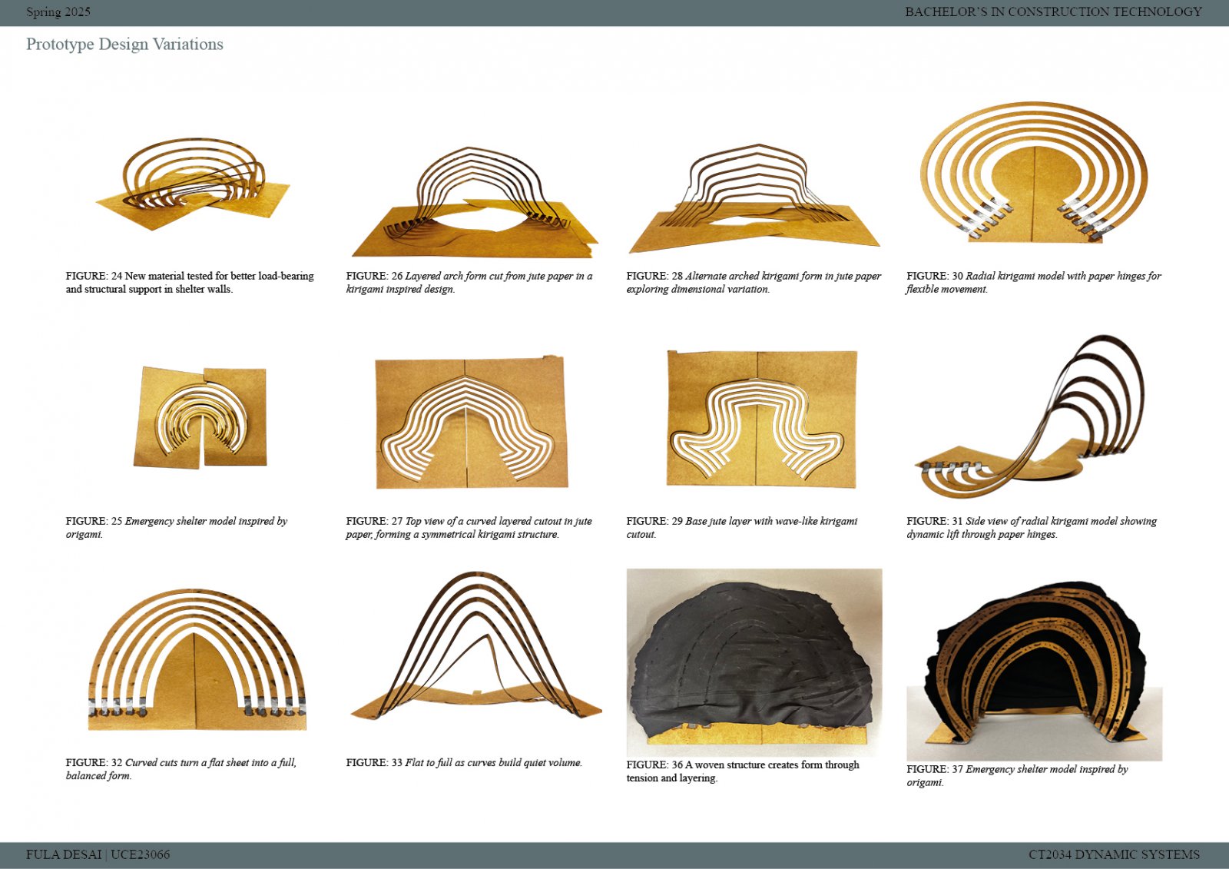The image size is (1229, 869).
Task: Click the Figure 24 model image
Action: pyautogui.click(x=193, y=184)
